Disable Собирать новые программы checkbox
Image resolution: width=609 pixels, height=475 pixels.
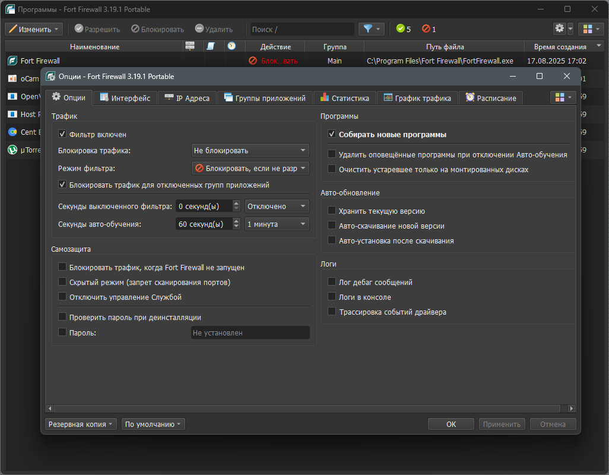click(x=332, y=134)
